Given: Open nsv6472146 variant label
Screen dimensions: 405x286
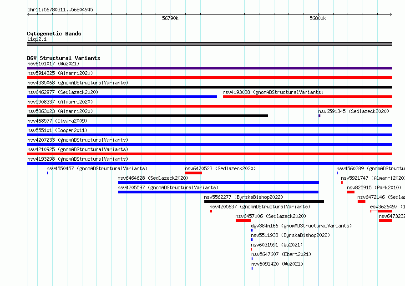Looking at the screenshot, I should (x=381, y=197).
